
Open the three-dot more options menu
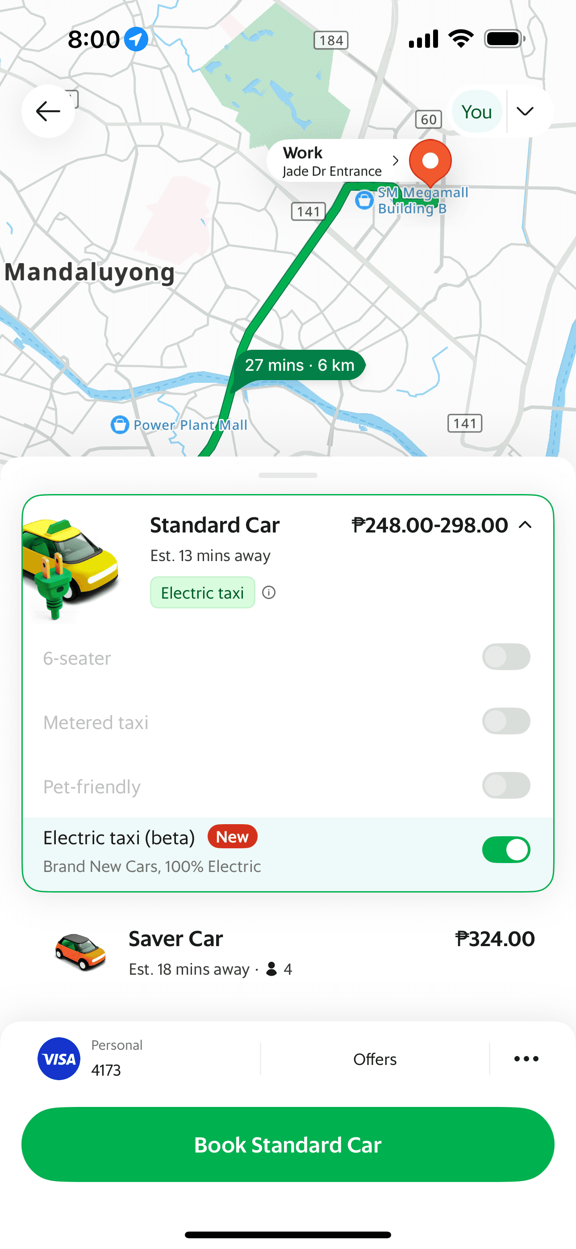pyautogui.click(x=526, y=1058)
